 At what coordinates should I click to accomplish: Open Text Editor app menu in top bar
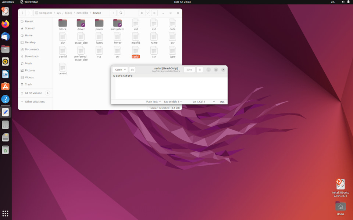click(x=29, y=2)
